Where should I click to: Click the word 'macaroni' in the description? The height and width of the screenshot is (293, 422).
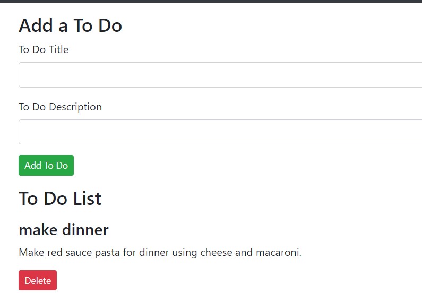click(x=278, y=252)
